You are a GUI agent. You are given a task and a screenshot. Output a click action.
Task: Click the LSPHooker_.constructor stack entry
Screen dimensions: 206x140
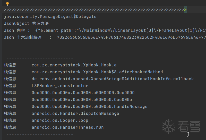click(x=60, y=86)
